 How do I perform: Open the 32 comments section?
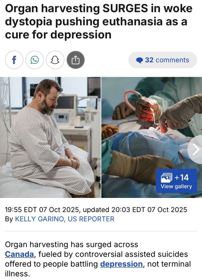click(x=163, y=60)
